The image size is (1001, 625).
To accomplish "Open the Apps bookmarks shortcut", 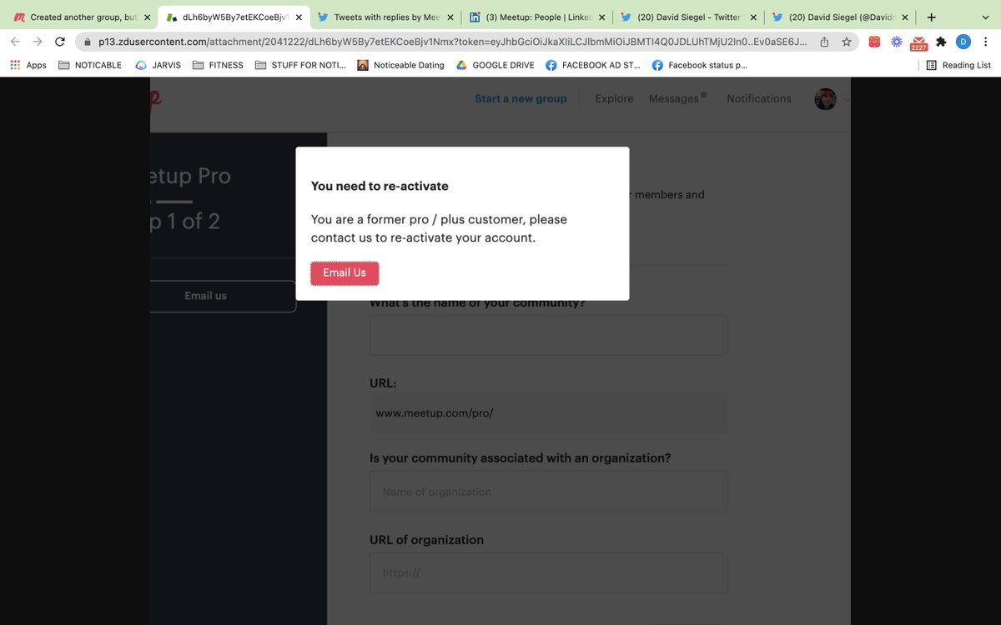I will coord(28,65).
